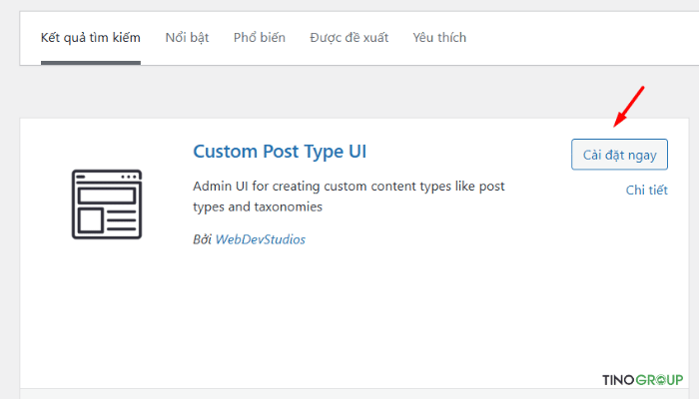Click the "Bởi" author label
This screenshot has height=399, width=699.
tap(203, 239)
